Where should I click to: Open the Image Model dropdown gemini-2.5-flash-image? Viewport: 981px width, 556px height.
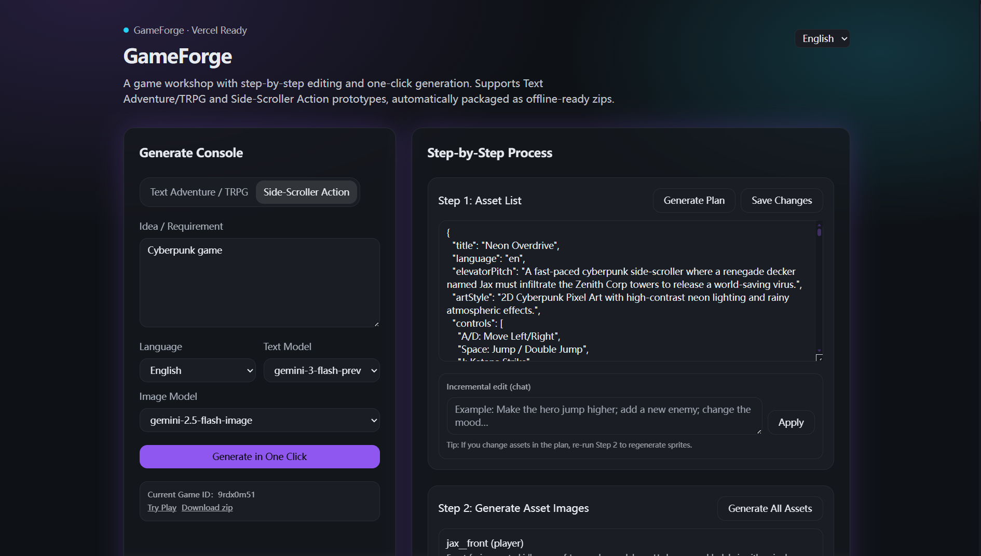[260, 420]
